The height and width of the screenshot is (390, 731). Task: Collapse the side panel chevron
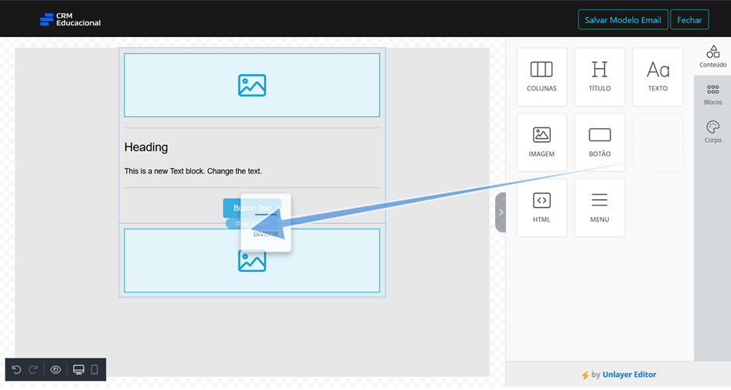(500, 212)
